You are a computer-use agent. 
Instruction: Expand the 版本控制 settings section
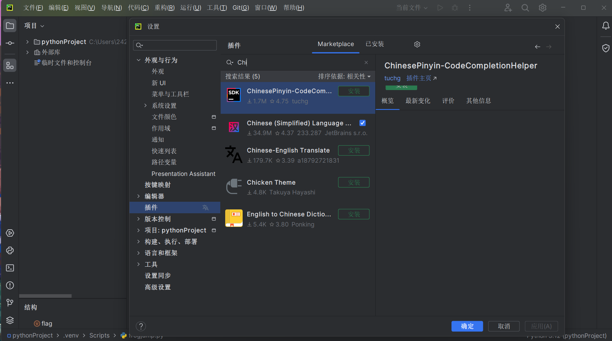[139, 219]
